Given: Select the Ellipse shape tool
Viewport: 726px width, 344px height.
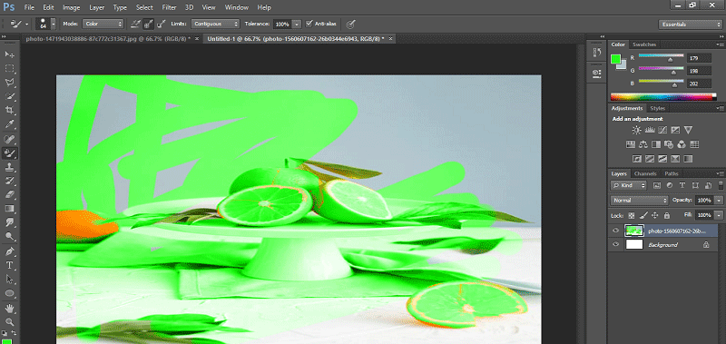Looking at the screenshot, I should pos(9,293).
